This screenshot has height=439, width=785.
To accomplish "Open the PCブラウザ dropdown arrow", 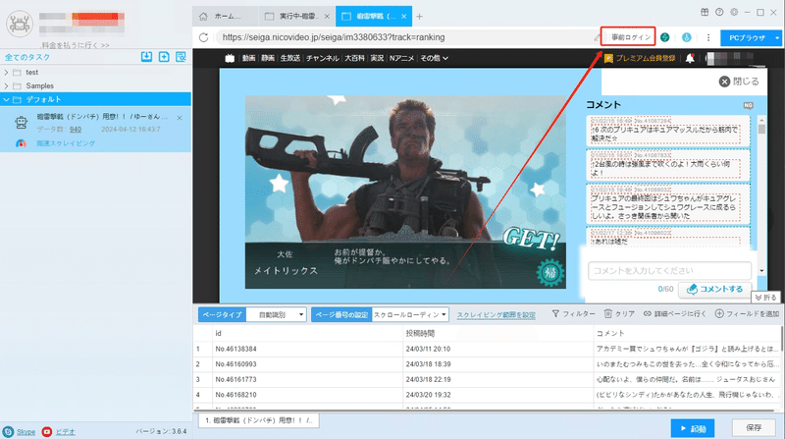I will pos(777,37).
